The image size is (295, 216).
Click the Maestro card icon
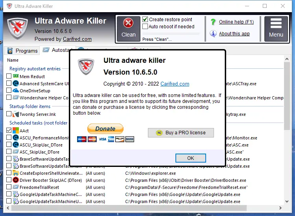pyautogui.click(x=82, y=139)
